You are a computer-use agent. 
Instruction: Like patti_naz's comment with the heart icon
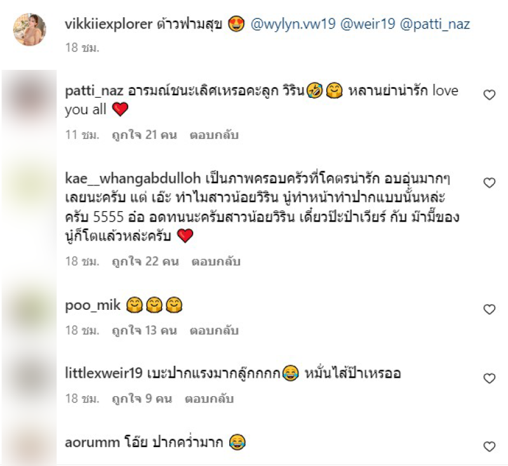tap(489, 95)
